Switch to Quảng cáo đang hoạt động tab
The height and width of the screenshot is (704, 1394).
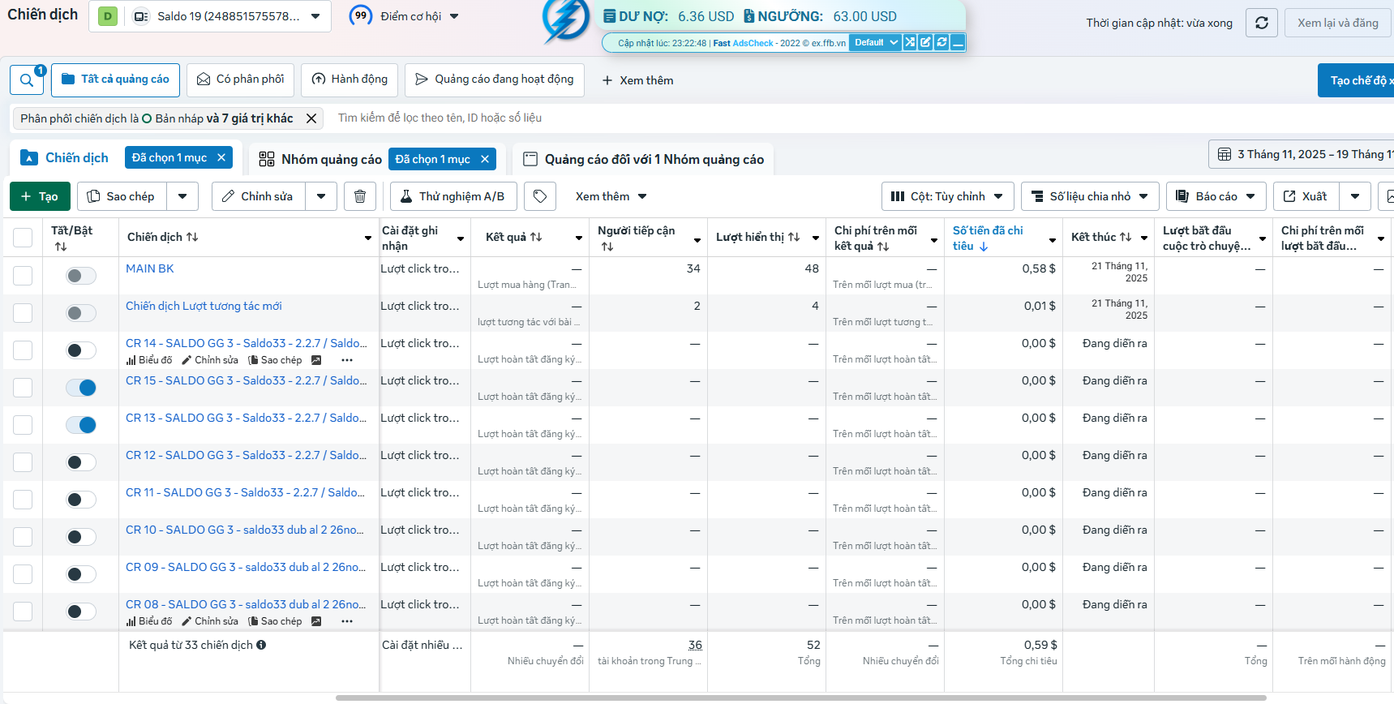(495, 79)
